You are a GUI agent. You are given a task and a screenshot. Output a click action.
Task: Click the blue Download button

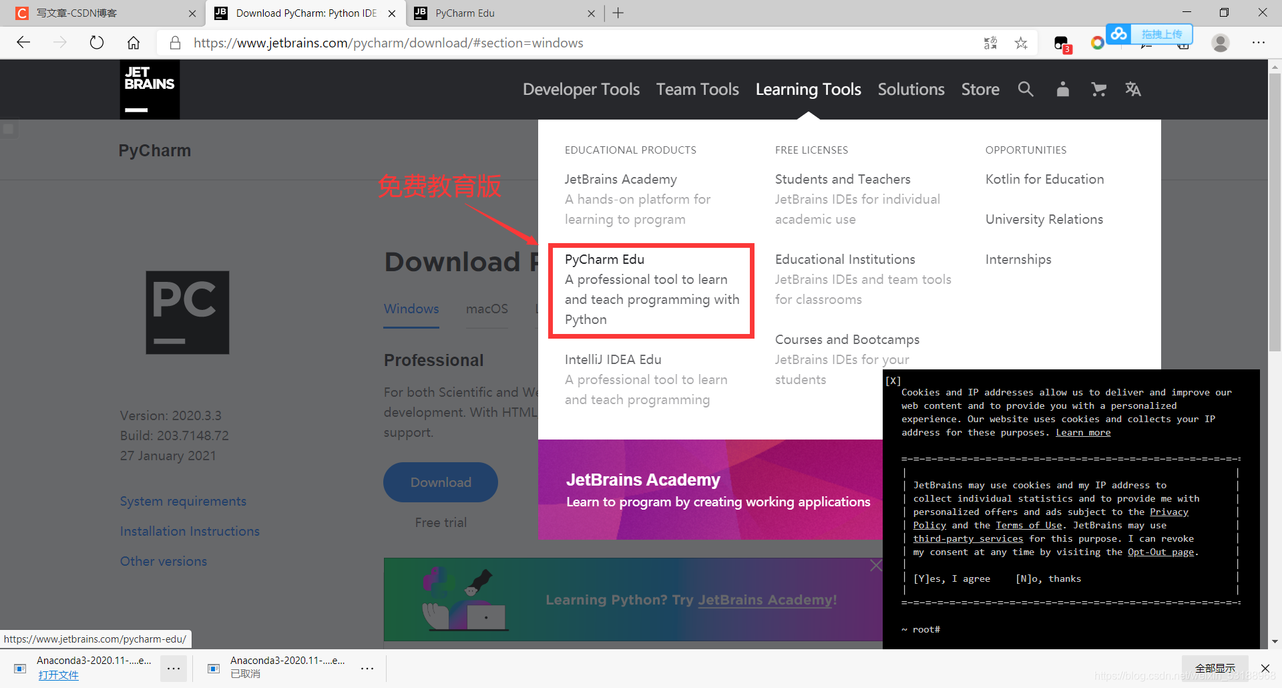coord(441,482)
